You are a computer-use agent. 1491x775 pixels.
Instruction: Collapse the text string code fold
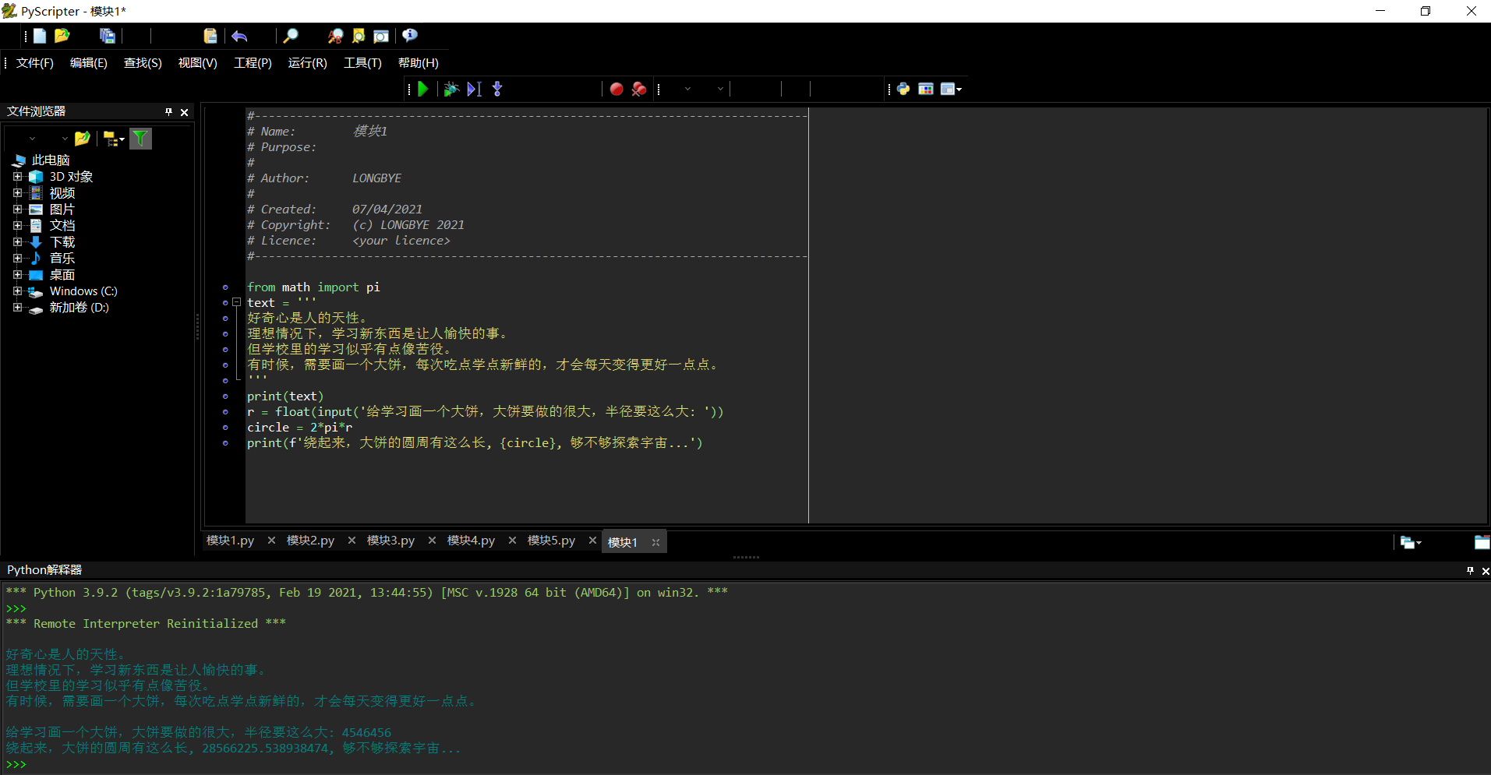pyautogui.click(x=236, y=303)
